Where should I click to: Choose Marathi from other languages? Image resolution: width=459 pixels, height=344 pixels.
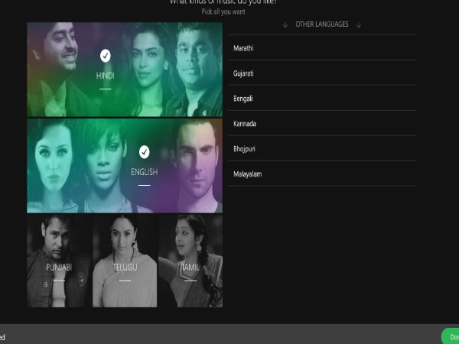321,49
